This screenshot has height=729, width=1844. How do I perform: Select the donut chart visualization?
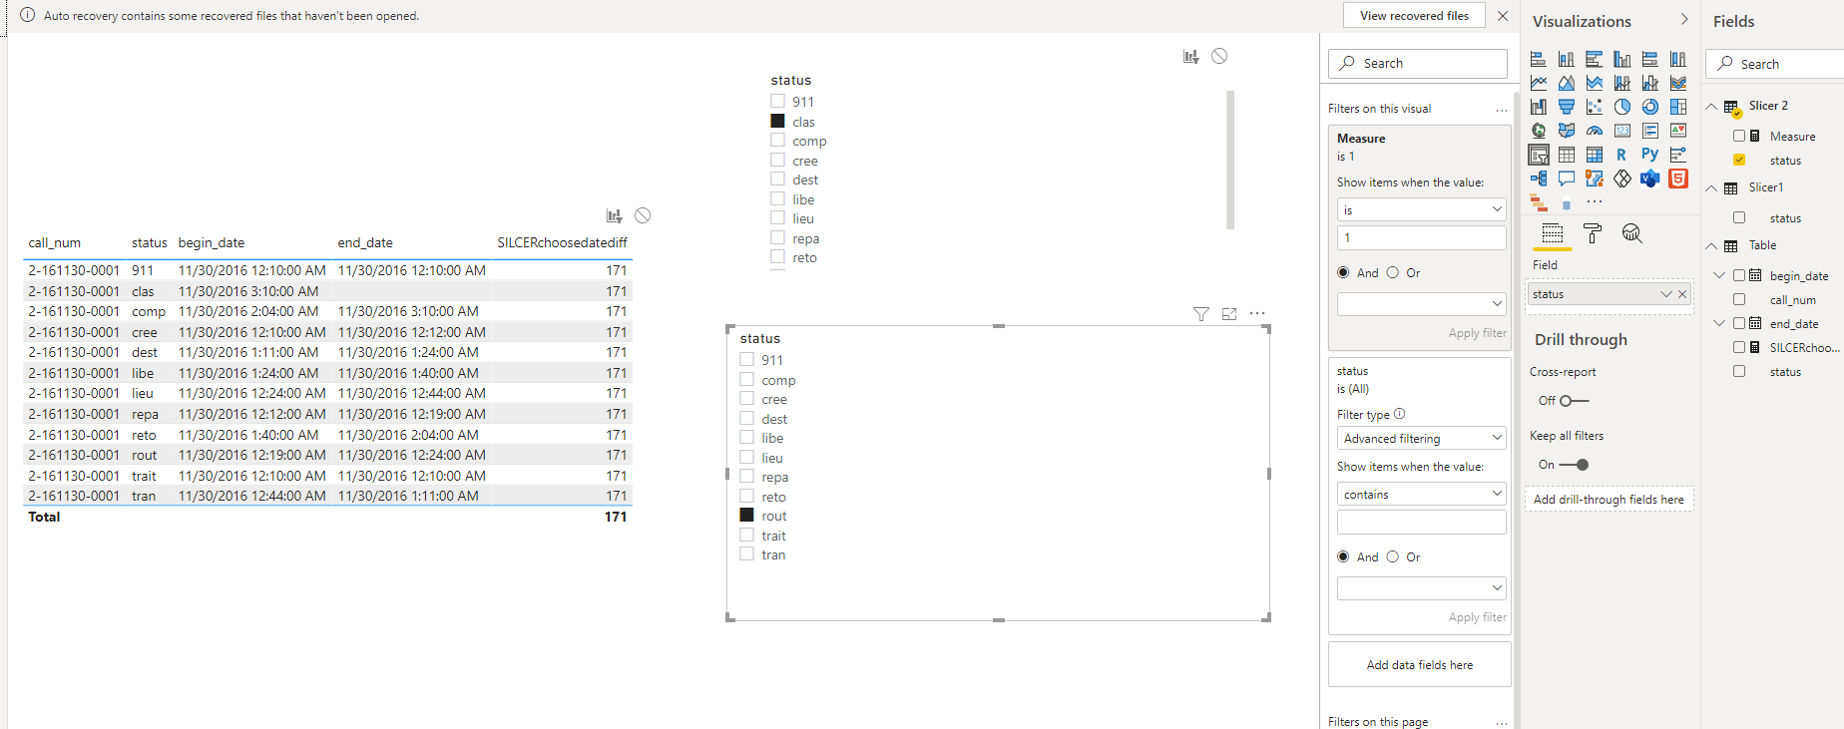(x=1650, y=107)
